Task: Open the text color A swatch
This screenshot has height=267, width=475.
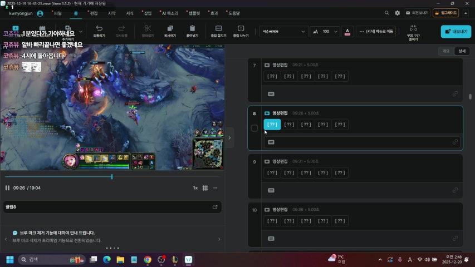Action: click(347, 32)
